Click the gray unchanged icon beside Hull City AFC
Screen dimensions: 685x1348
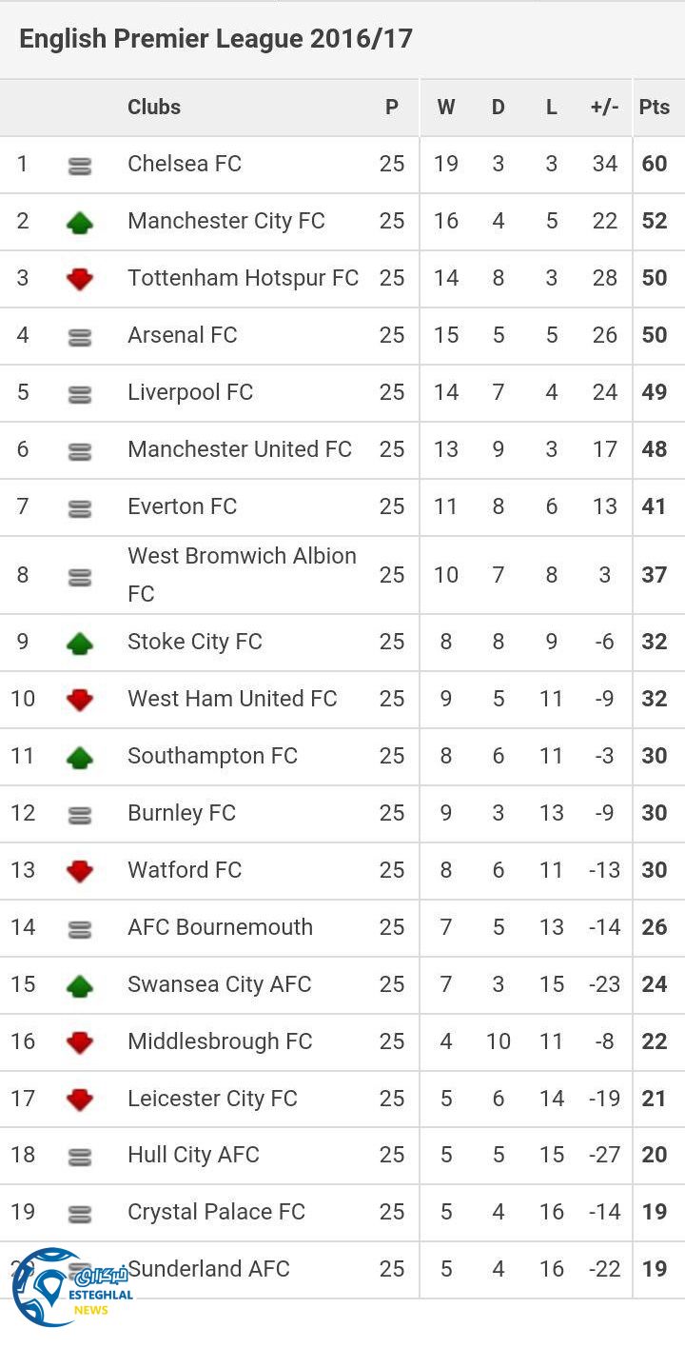80,1157
